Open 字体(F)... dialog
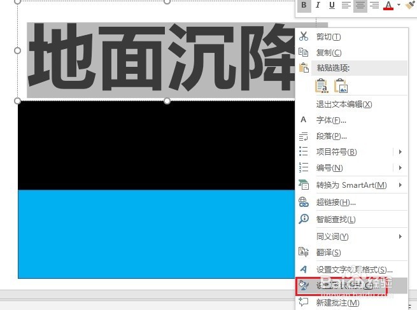Viewport: 417px width, 310px height. click(x=331, y=120)
